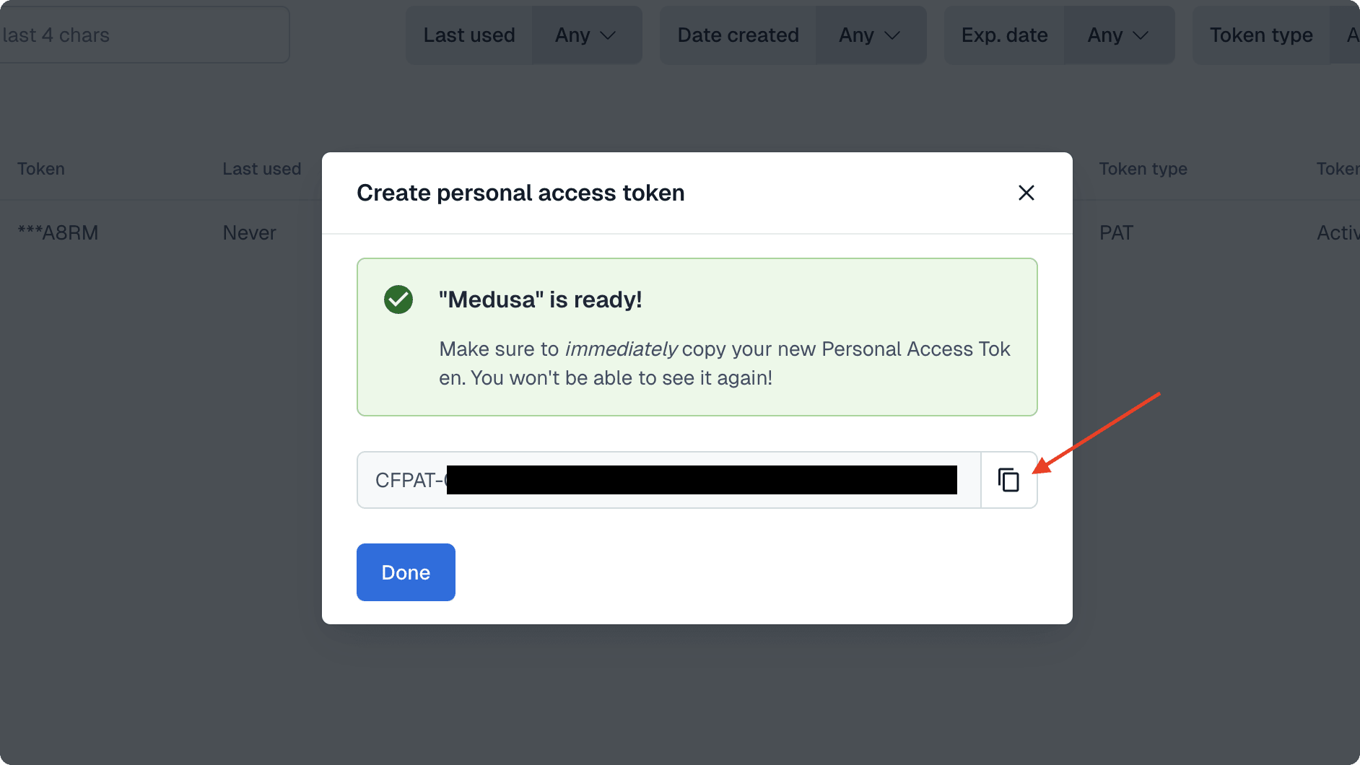Viewport: 1360px width, 765px height.
Task: Click the Medusa is ready success banner
Action: click(697, 337)
